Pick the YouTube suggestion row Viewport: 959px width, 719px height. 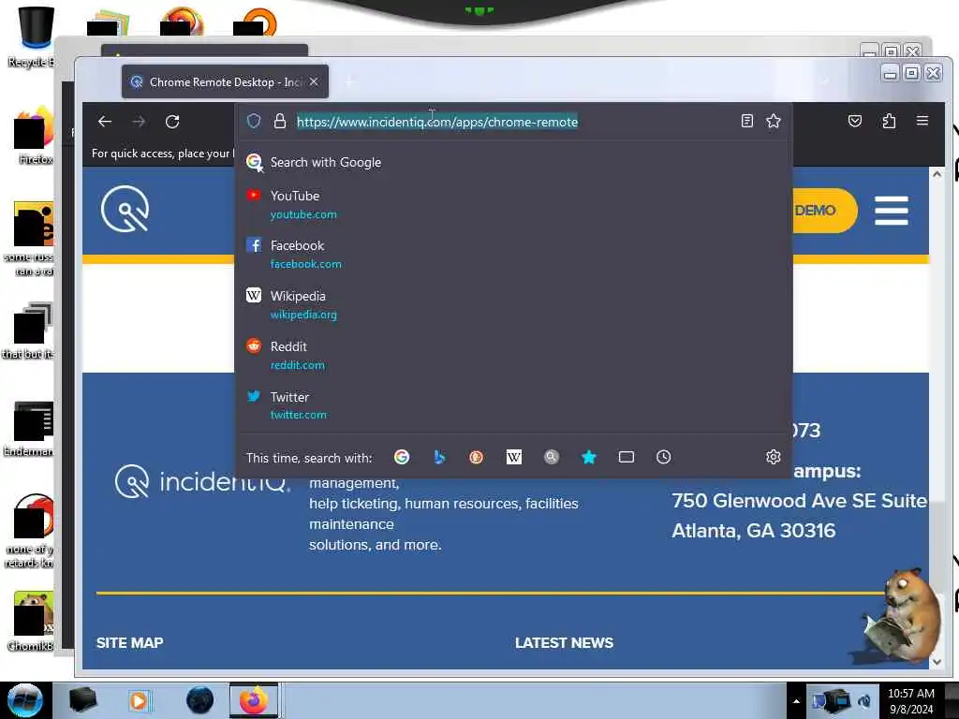513,204
